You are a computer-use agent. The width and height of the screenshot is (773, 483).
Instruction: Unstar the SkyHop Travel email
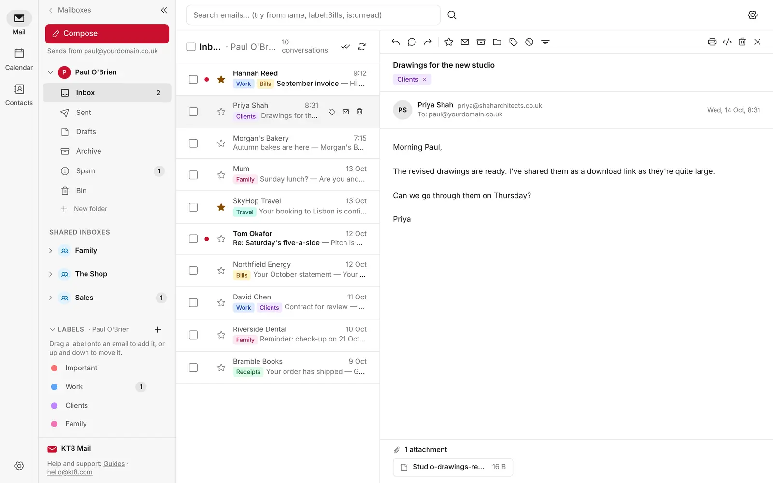click(221, 207)
